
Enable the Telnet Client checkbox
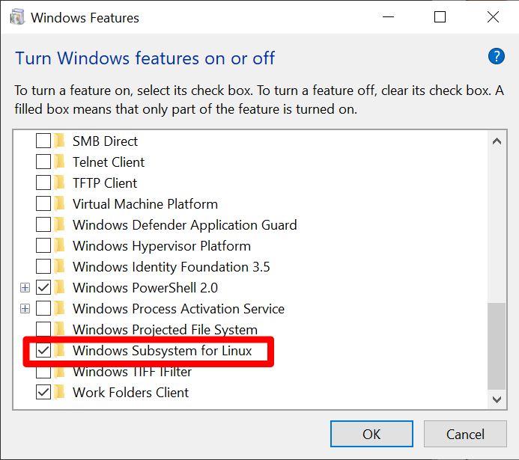(x=43, y=162)
